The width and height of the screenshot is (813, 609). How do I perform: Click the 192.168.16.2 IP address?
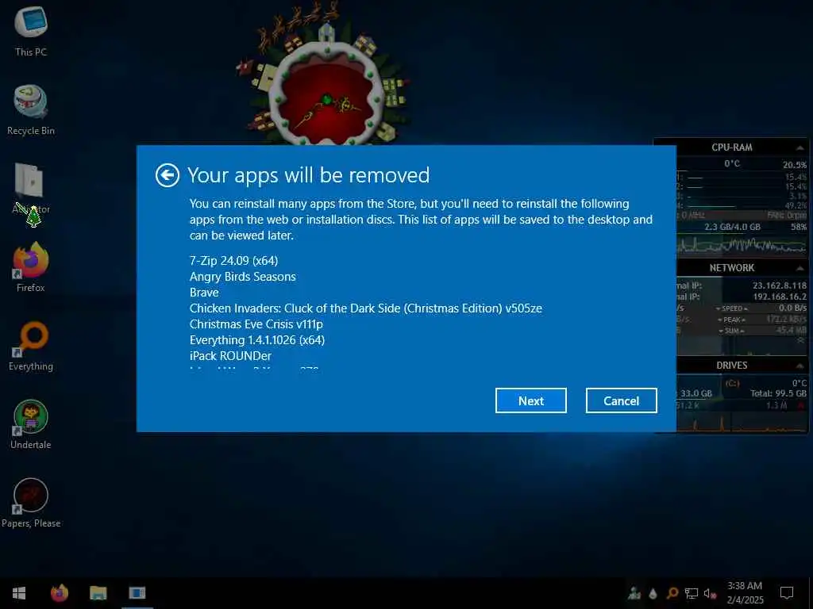(x=780, y=297)
